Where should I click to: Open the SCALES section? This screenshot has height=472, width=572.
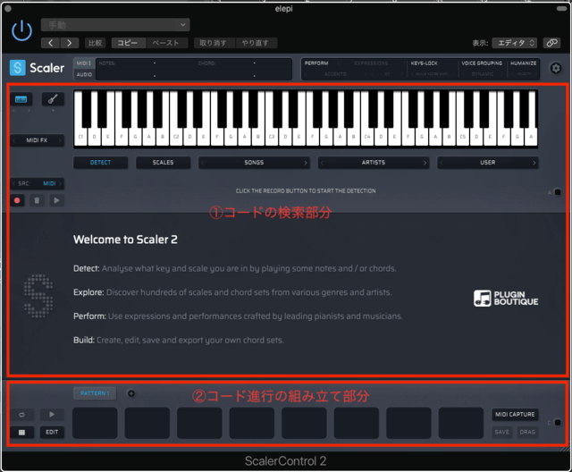pos(163,163)
